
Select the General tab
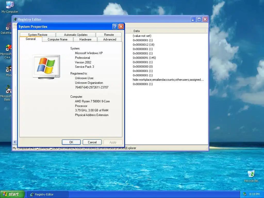click(x=31, y=39)
